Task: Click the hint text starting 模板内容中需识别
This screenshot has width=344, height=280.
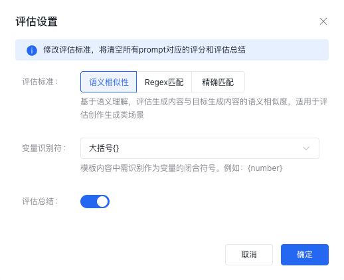Action: (x=181, y=168)
